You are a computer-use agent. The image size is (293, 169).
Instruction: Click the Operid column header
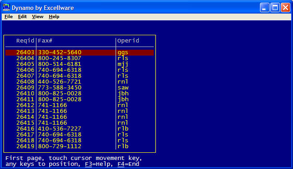pyautogui.click(x=128, y=41)
